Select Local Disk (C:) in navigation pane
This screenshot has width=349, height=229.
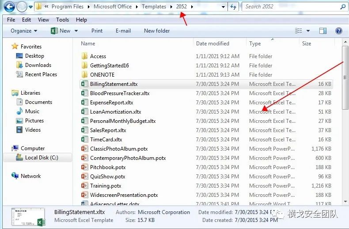click(x=42, y=158)
